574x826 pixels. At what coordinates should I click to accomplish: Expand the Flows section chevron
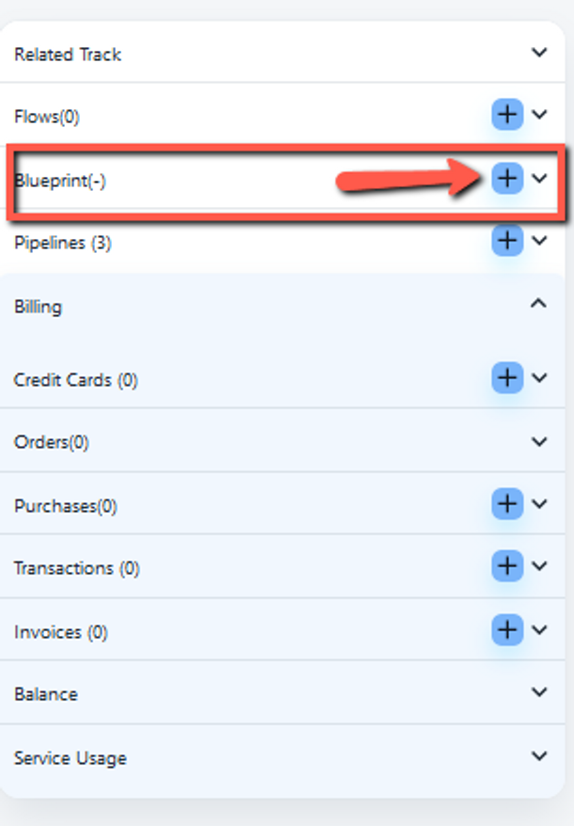point(539,115)
